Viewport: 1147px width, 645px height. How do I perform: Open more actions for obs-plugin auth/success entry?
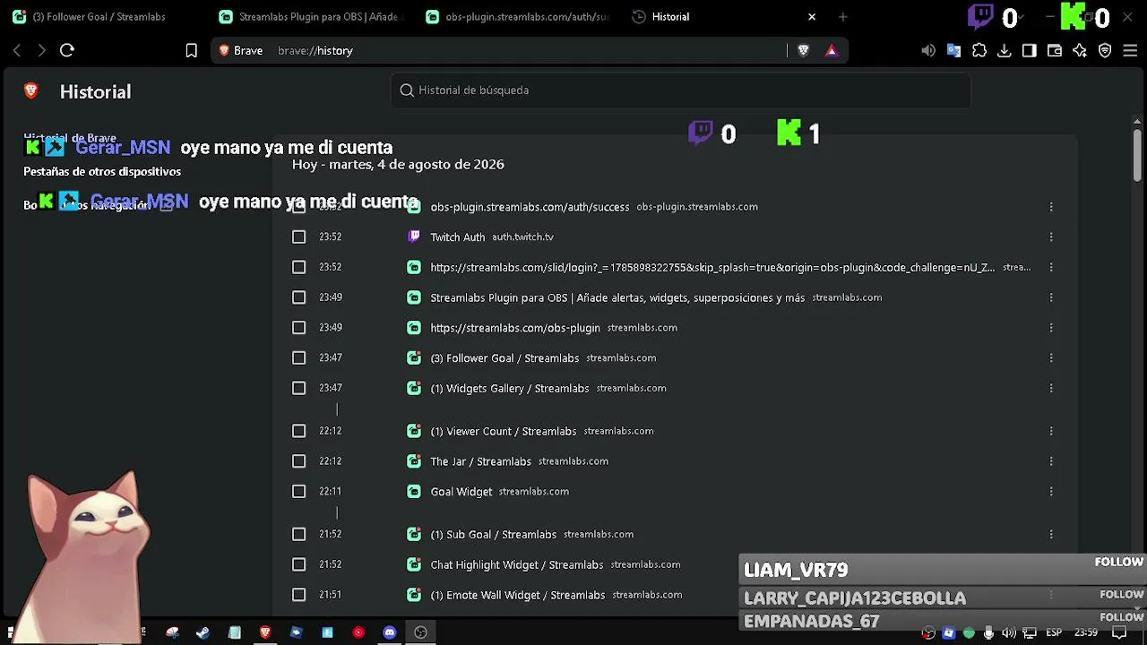click(1051, 207)
